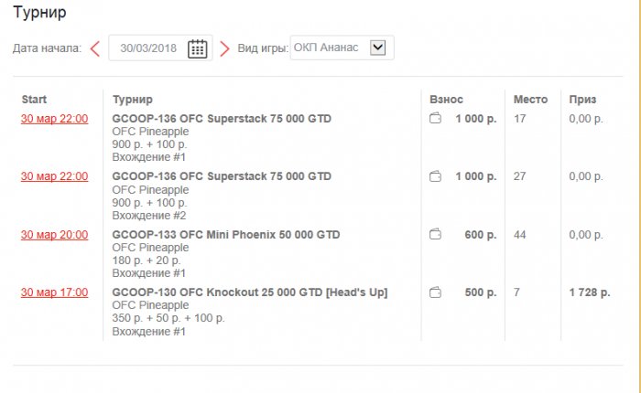The image size is (641, 393).
Task: Open the 30 мар 17:00 start link
Action: [54, 292]
